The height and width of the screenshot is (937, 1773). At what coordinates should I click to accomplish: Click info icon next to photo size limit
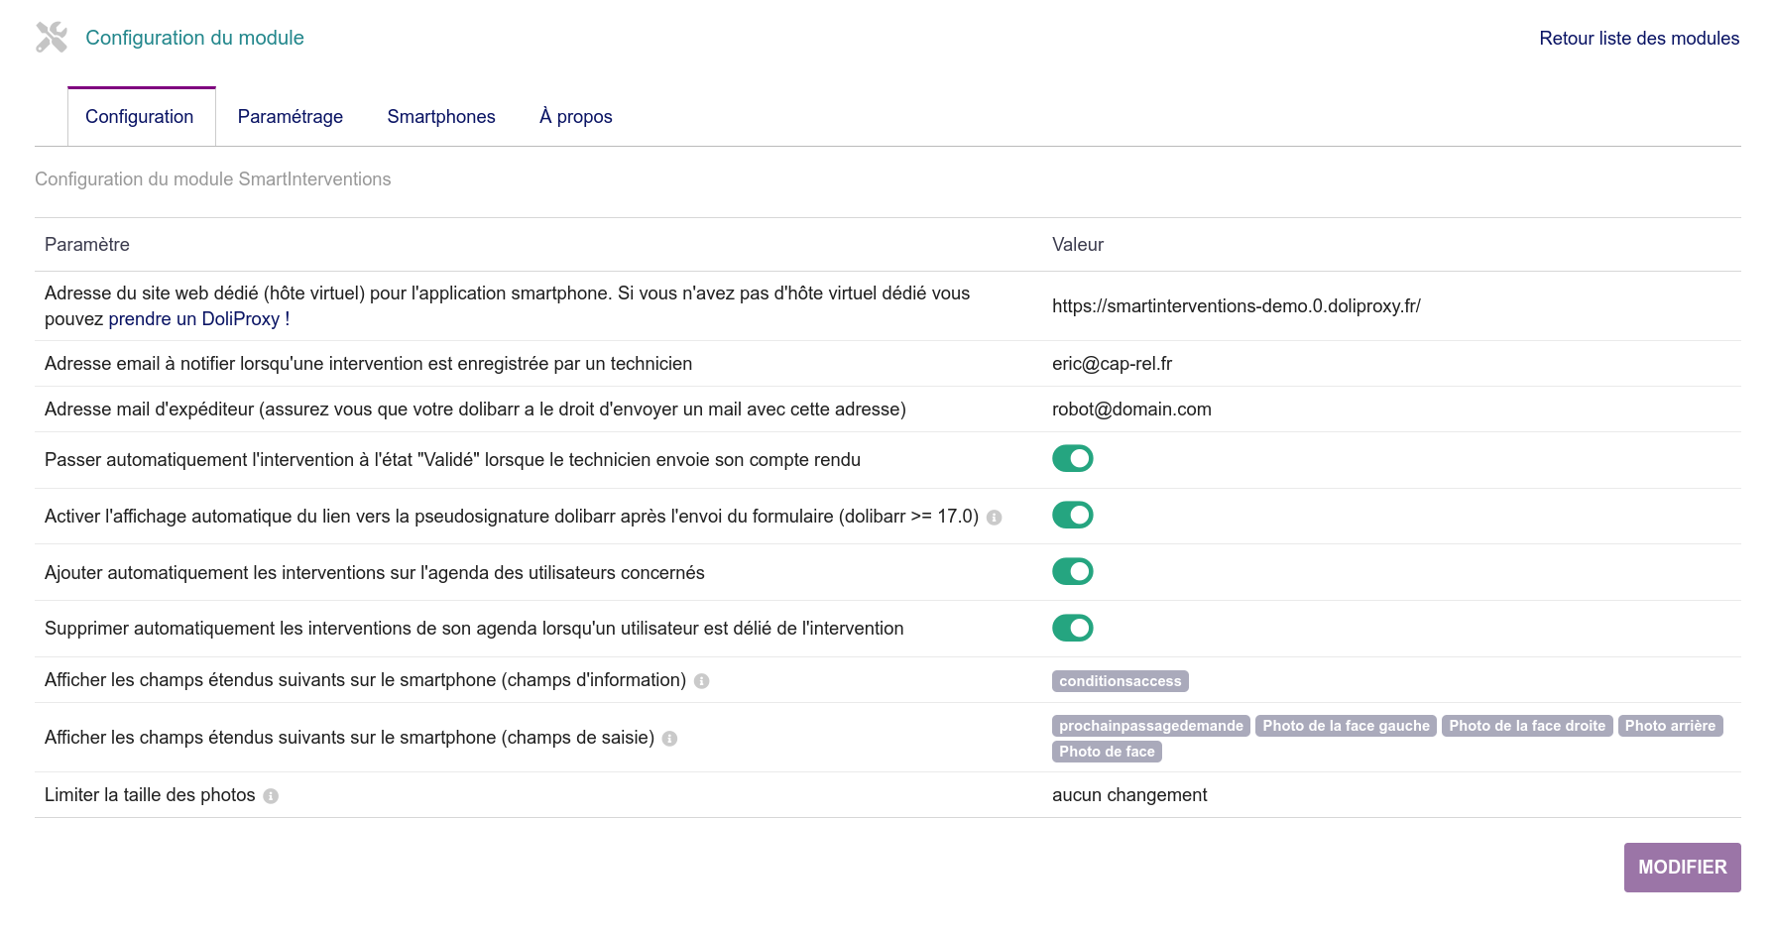271,796
